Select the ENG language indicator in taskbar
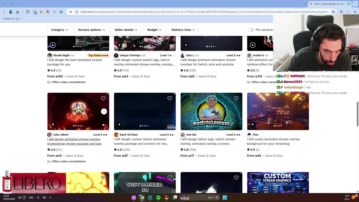Viewport: 359px width, 202px height. [x=31, y=198]
